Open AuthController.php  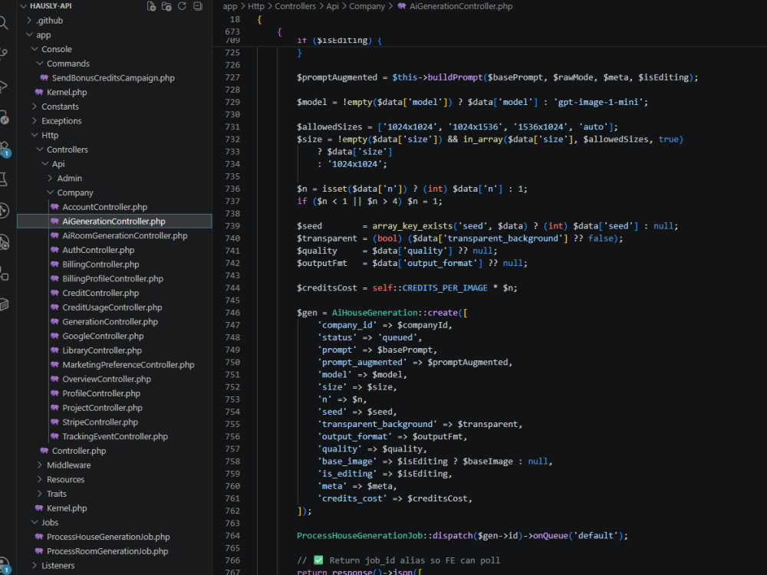98,250
